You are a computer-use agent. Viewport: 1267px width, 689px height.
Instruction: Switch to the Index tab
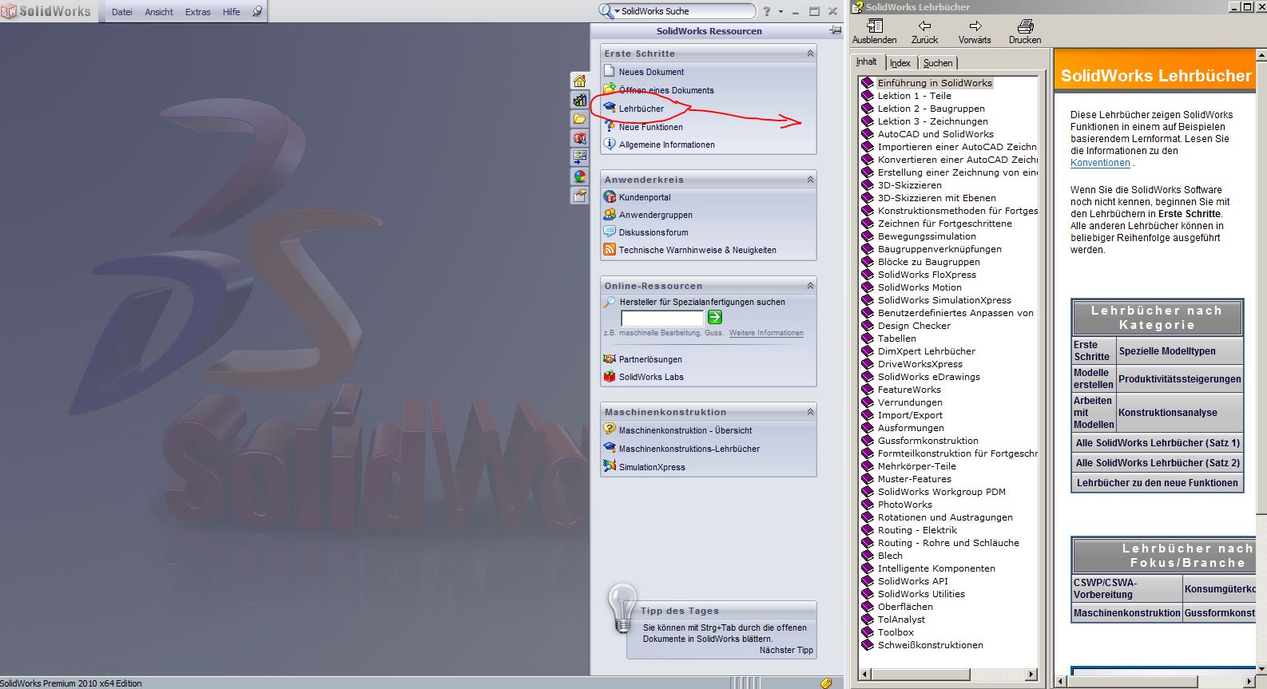click(x=900, y=63)
